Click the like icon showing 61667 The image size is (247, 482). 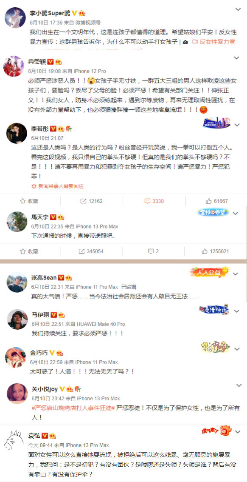pyautogui.click(x=209, y=201)
